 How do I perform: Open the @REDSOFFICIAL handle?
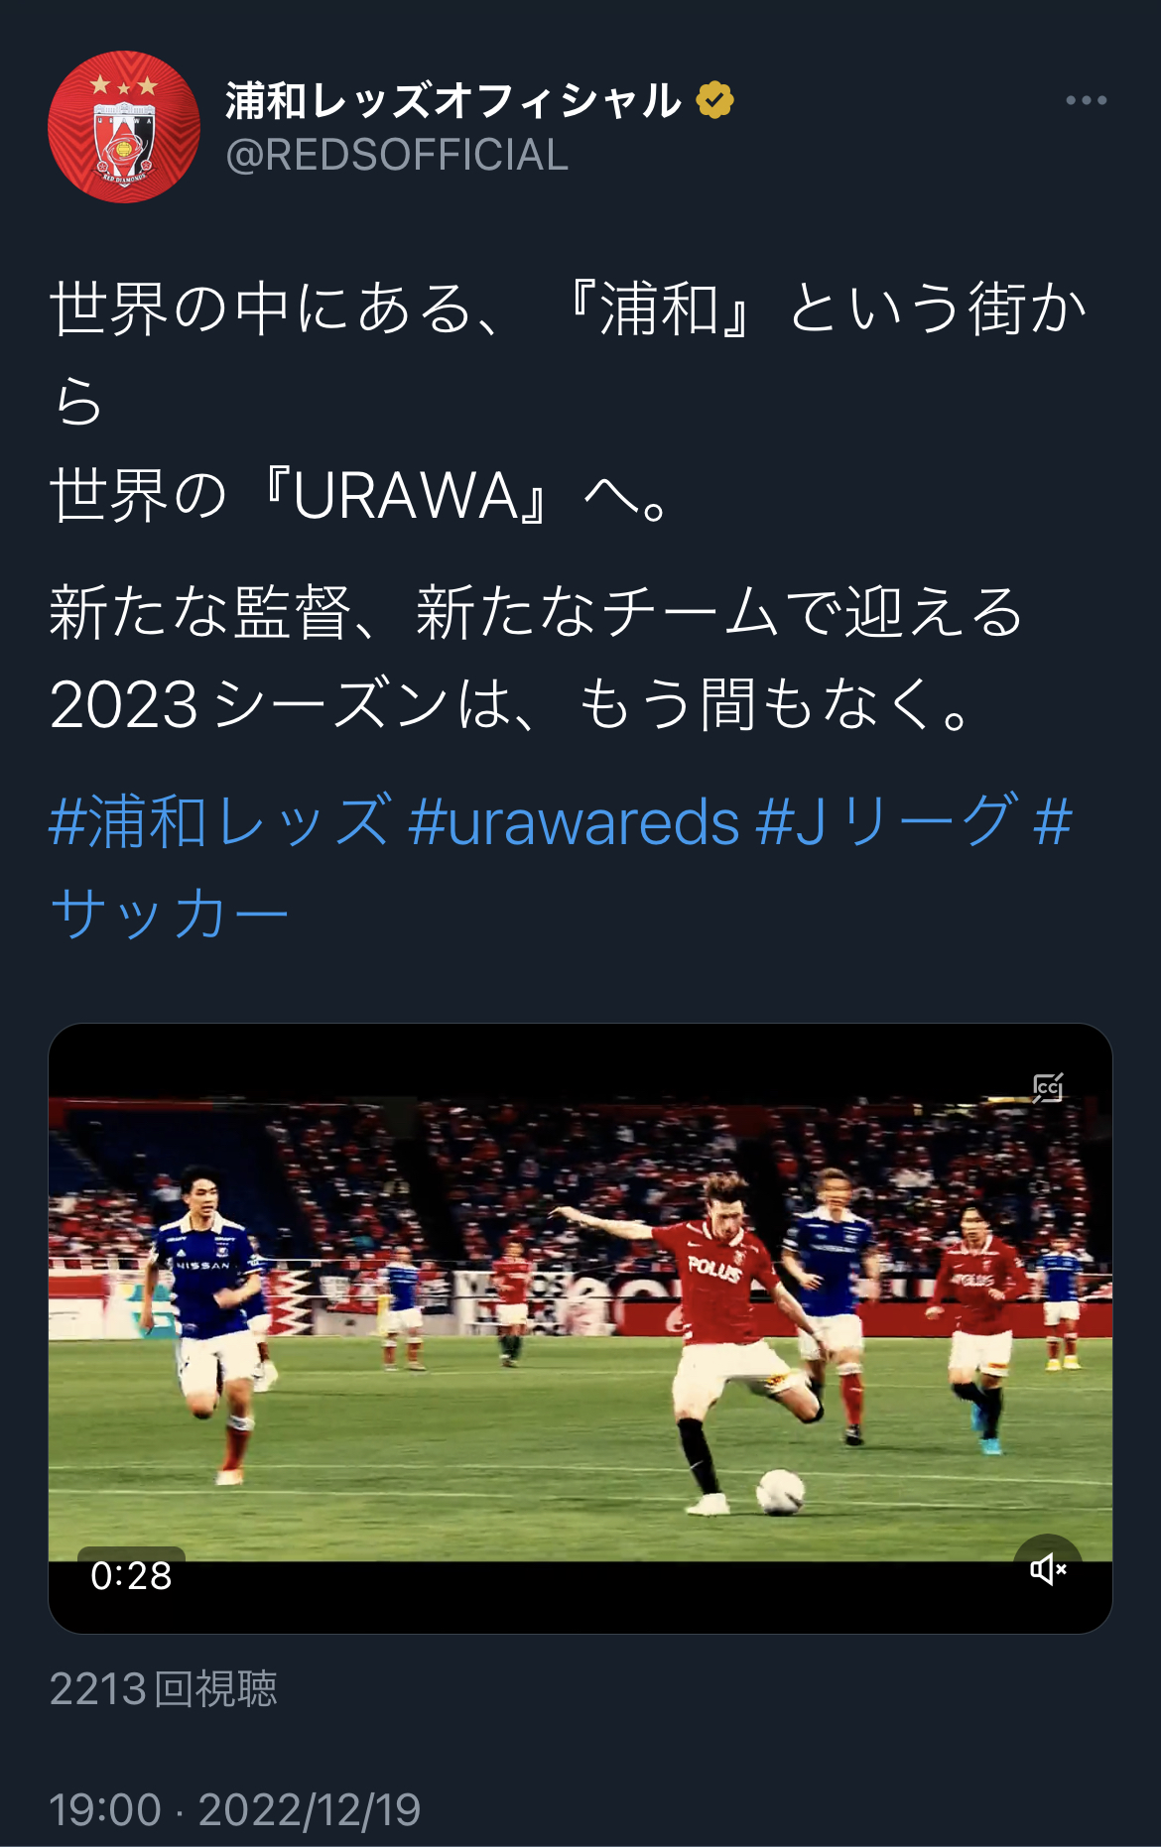[x=397, y=155]
